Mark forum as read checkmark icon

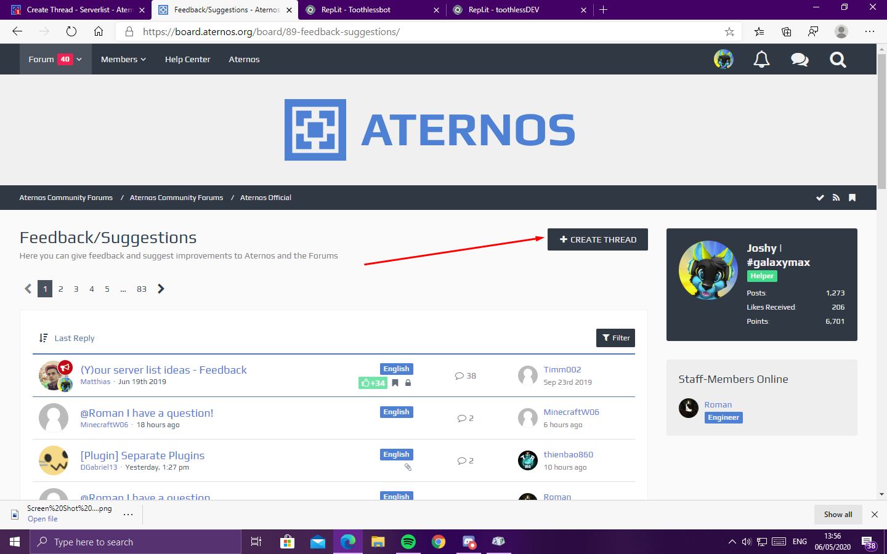point(820,198)
